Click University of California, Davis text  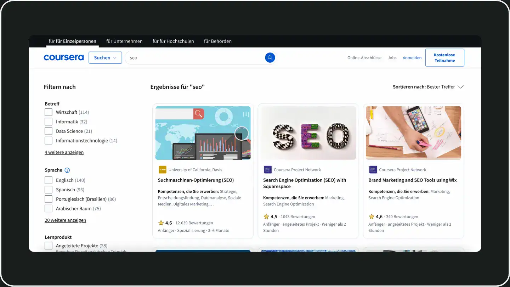pos(195,170)
